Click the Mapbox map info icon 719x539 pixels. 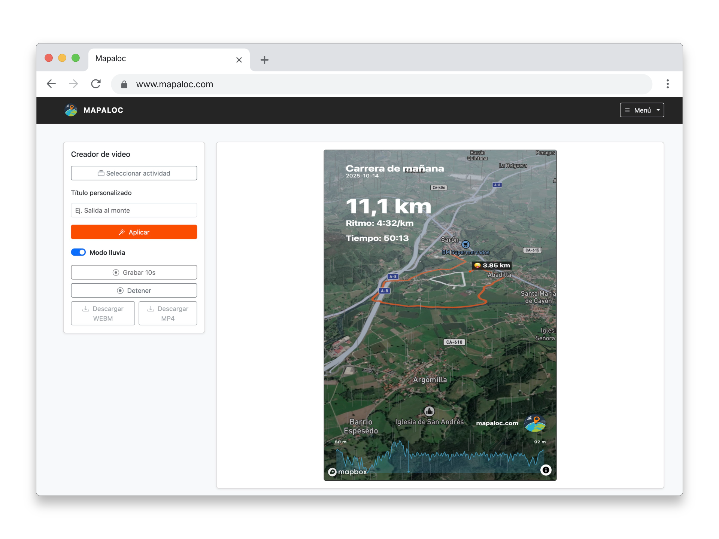pos(546,470)
